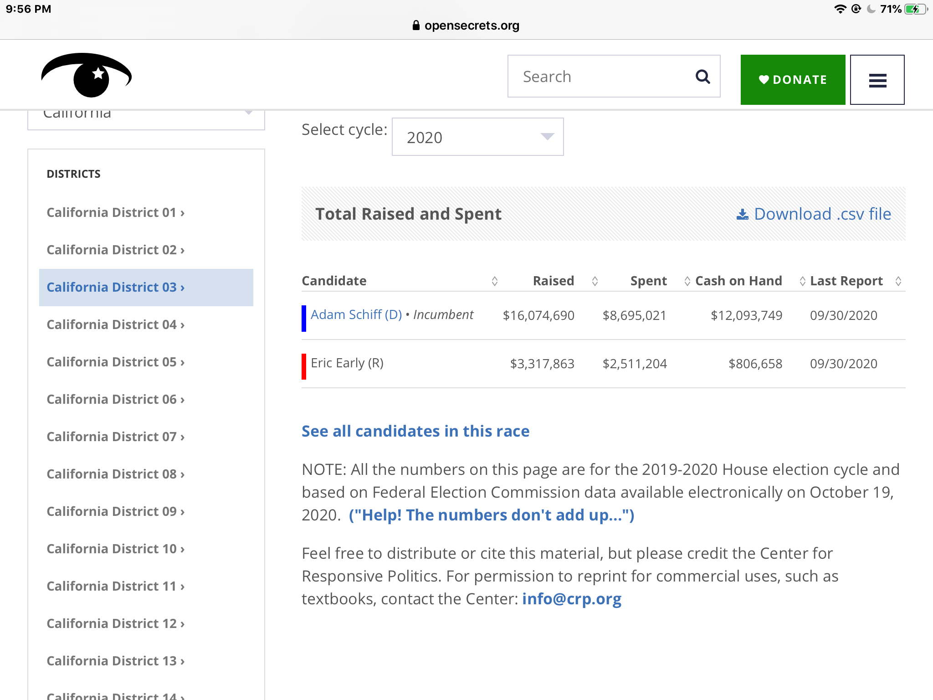Sort by Cash on Hand column arrows
The width and height of the screenshot is (933, 700).
tap(802, 281)
